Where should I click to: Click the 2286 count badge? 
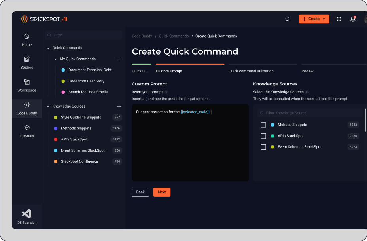pos(353,136)
